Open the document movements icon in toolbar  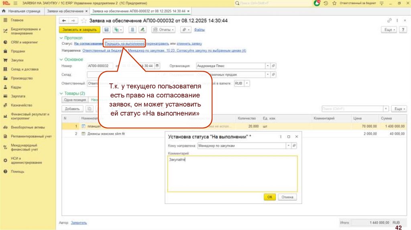point(132,30)
